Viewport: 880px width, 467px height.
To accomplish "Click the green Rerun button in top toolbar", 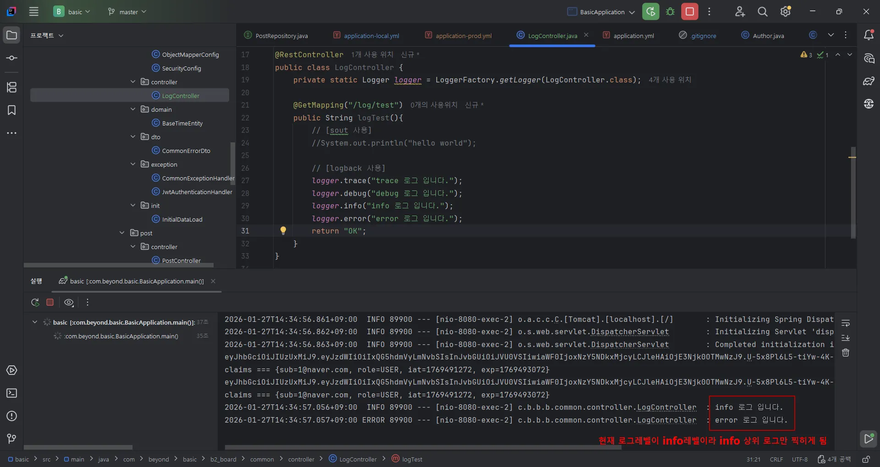I will 650,11.
